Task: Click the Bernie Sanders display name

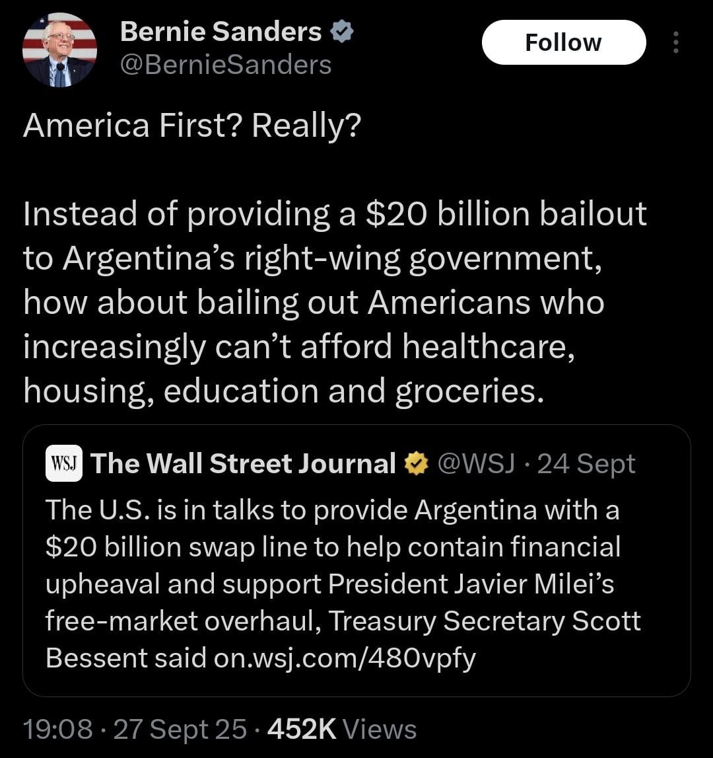Action: 221,31
